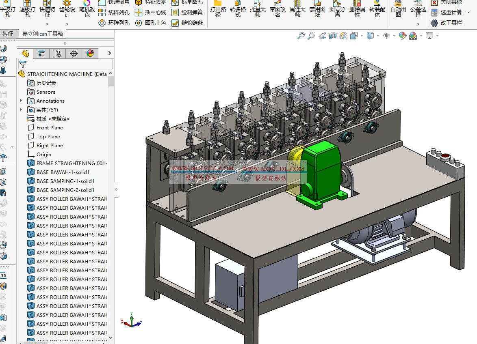477x344 pixels.
Task: Toggle Section View in the heads-up toolbar
Action: (x=333, y=36)
